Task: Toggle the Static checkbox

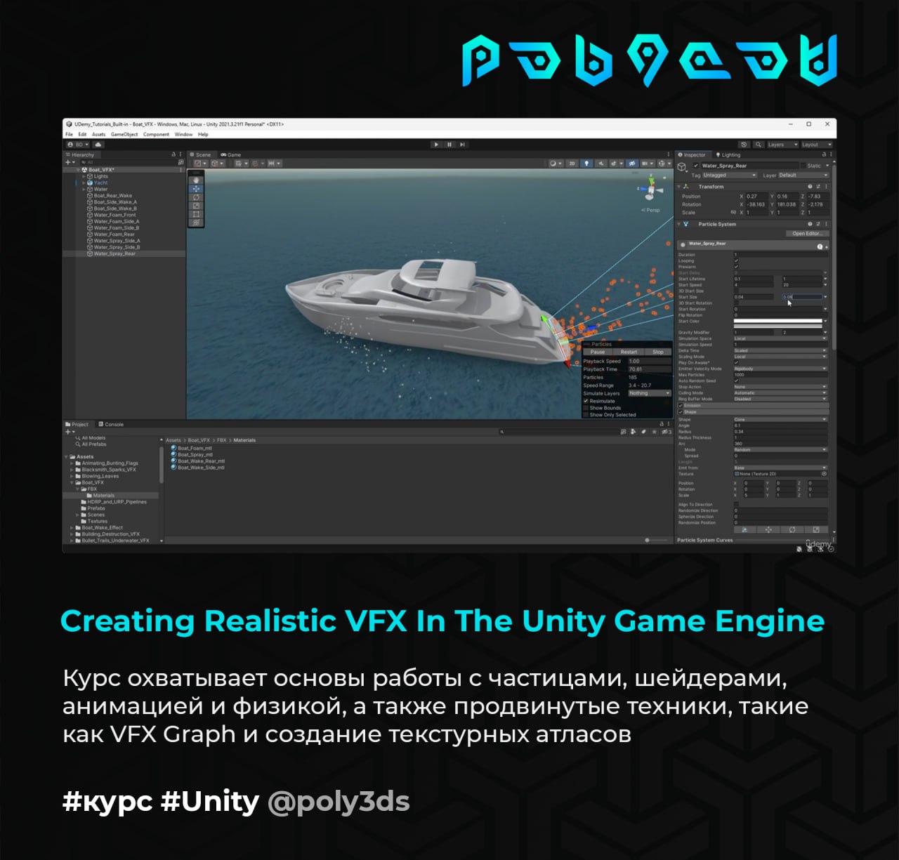Action: (x=803, y=166)
